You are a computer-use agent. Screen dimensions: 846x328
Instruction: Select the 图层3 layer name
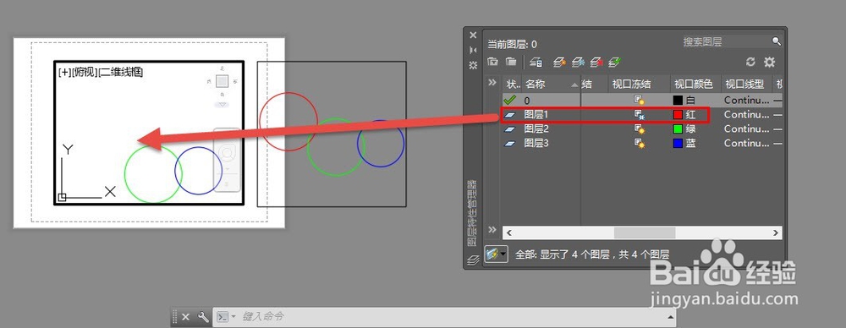pos(536,144)
